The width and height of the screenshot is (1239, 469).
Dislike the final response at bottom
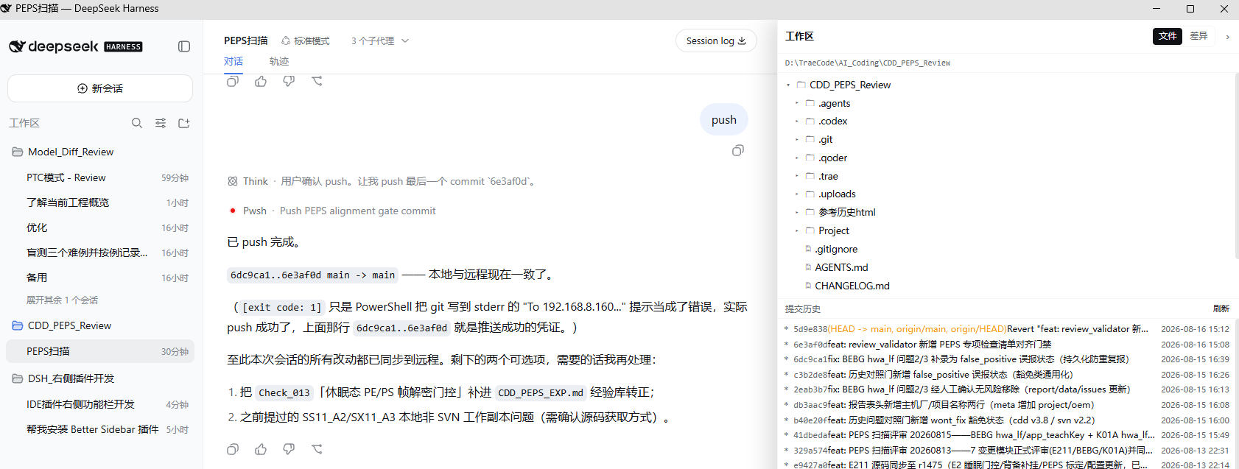coord(289,449)
